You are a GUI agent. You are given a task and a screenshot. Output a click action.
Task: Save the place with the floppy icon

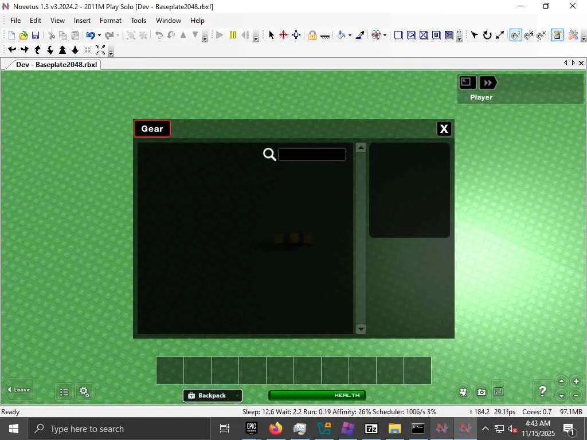click(36, 35)
